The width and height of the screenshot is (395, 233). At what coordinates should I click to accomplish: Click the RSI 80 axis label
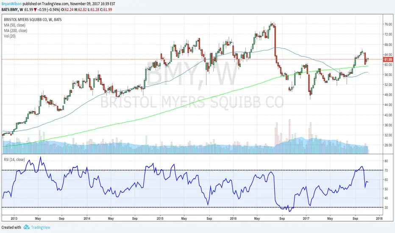click(386, 161)
